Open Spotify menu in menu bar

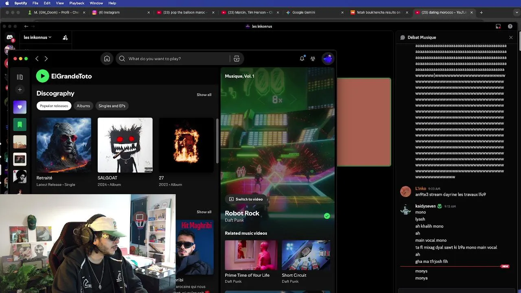21,3
